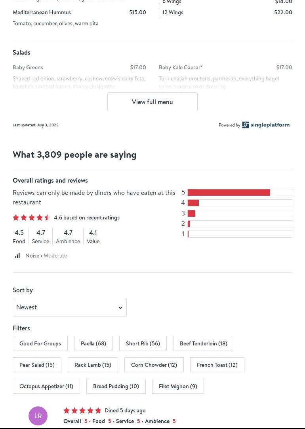Toggle the Paella (68) filter
Viewport: 305px width, 429px height.
(x=93, y=343)
